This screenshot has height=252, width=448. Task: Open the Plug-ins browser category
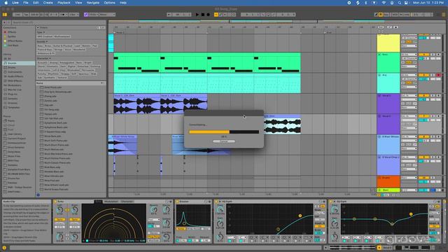(13, 94)
